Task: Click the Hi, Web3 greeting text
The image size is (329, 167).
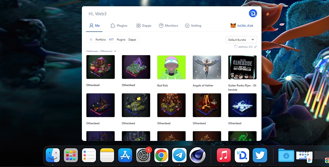Action: 97,14
